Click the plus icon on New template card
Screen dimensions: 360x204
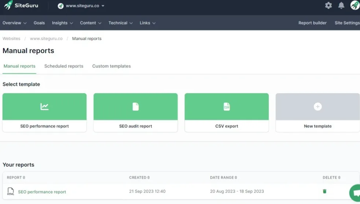click(318, 107)
